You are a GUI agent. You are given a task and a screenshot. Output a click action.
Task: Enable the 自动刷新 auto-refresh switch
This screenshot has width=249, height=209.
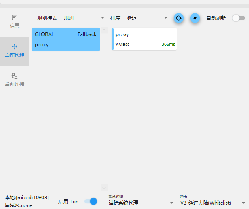(x=238, y=18)
